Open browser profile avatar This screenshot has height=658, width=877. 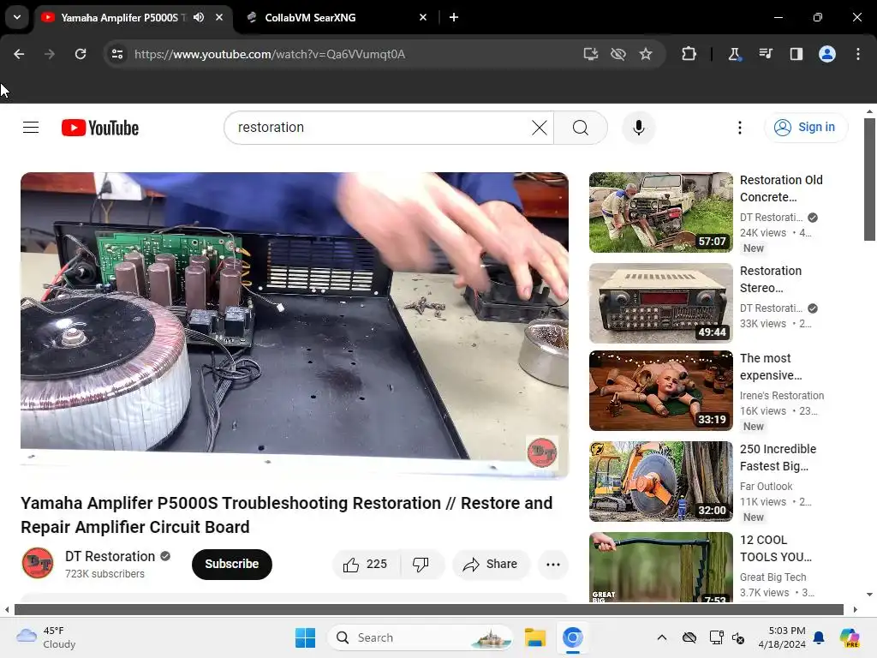tap(827, 54)
